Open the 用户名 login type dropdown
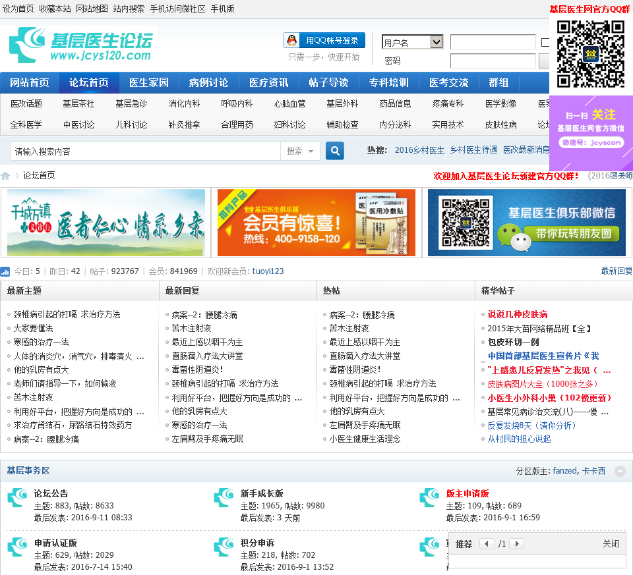Image resolution: width=633 pixels, height=575 pixels. click(x=412, y=42)
